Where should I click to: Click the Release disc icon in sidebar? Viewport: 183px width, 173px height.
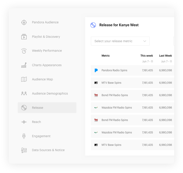(24, 108)
